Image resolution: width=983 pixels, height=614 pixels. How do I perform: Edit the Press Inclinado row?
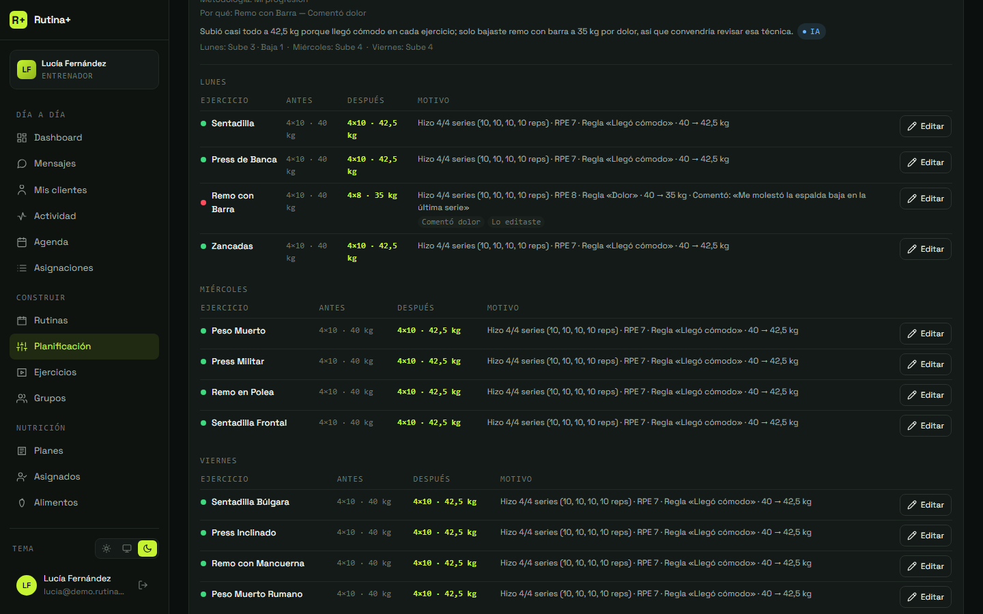(925, 536)
